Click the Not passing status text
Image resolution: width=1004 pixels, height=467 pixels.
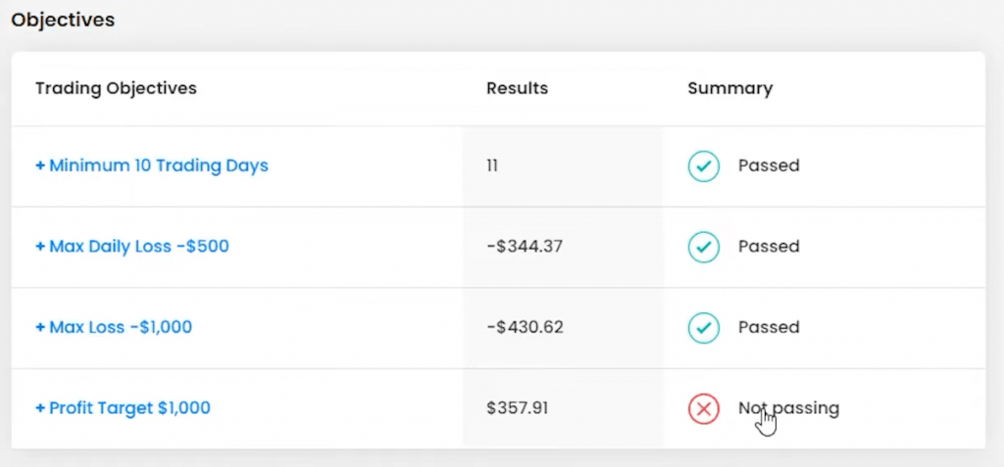click(788, 408)
